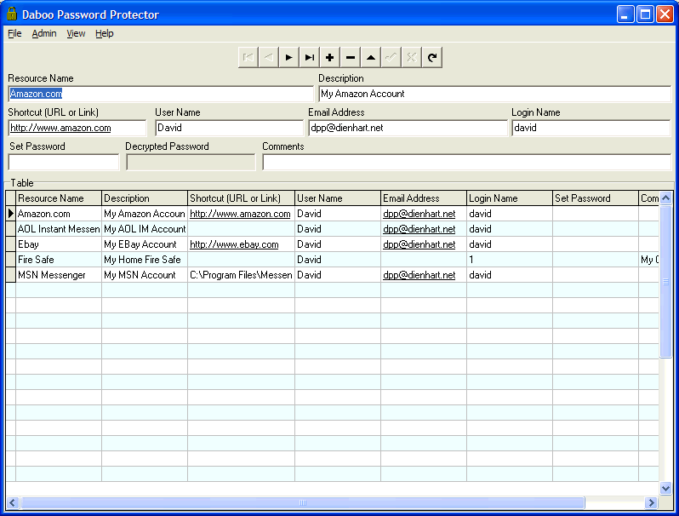679x516 pixels.
Task: Click row selector for MSN Messenger row
Action: click(x=11, y=275)
